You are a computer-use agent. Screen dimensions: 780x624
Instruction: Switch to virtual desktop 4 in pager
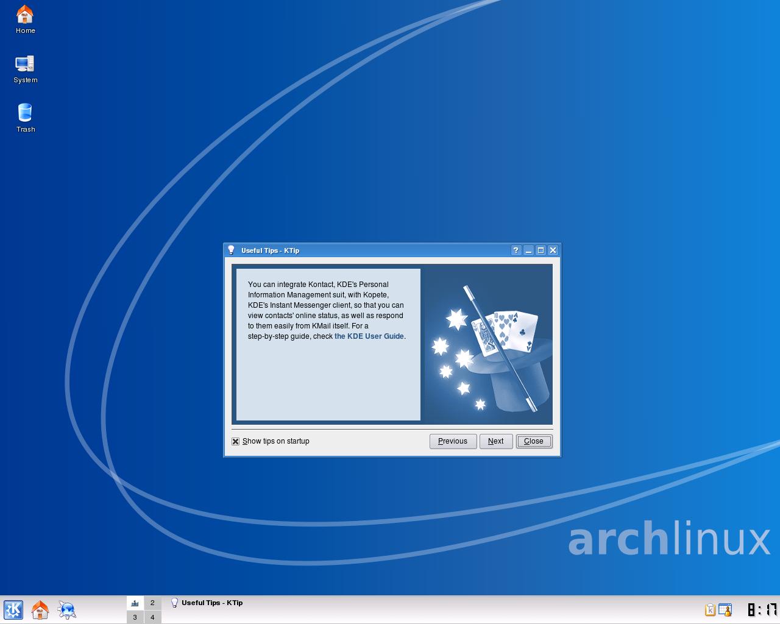[x=152, y=617]
